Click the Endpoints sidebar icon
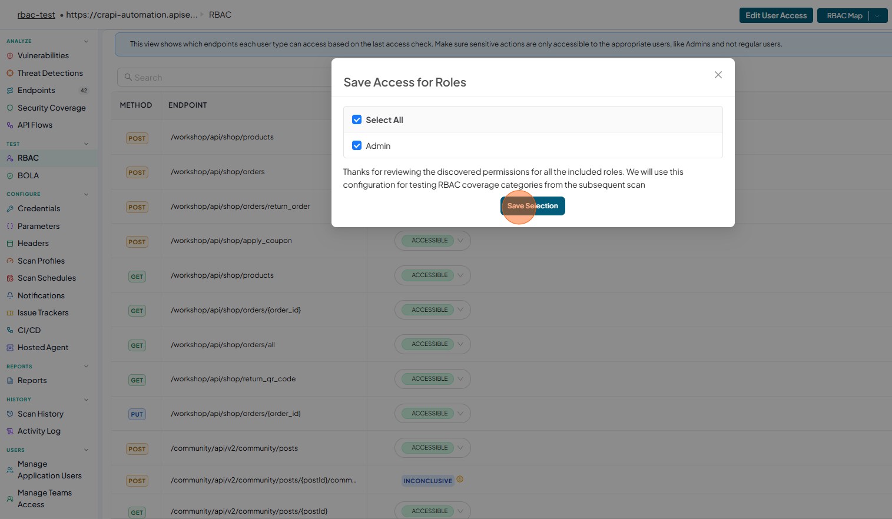The width and height of the screenshot is (892, 519). [10, 91]
